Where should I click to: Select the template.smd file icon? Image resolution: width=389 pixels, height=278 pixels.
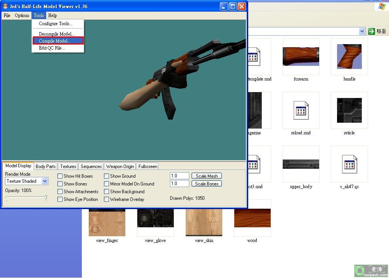[254, 57]
